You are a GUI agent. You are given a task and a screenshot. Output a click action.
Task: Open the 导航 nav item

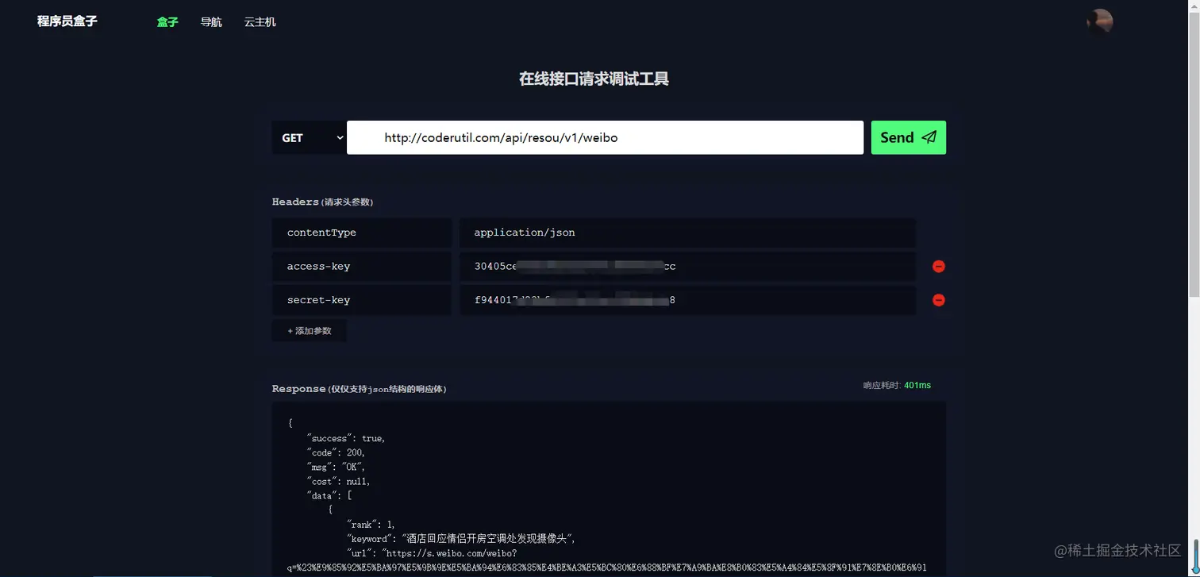pos(211,22)
